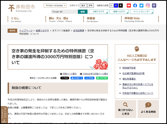Click the printer icon beside 印刷ページ表示
This screenshot has height=124, width=167.
(61, 74)
